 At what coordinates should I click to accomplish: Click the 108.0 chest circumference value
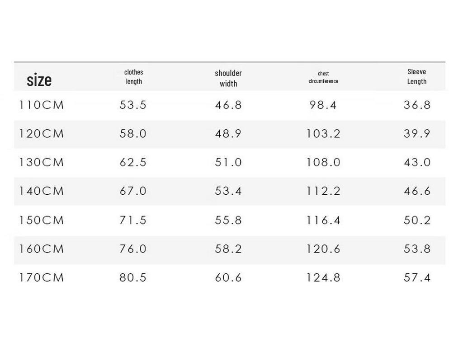[x=323, y=163]
